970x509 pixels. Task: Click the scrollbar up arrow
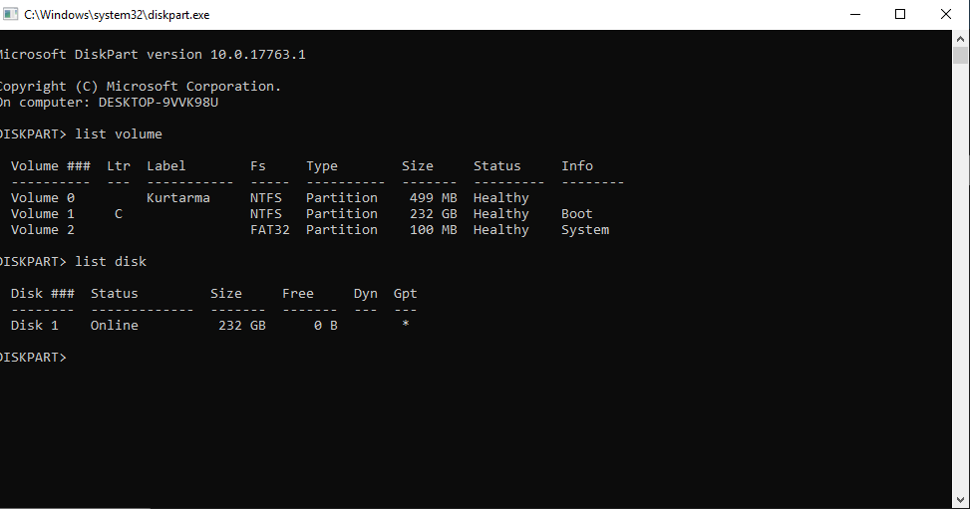click(x=960, y=38)
